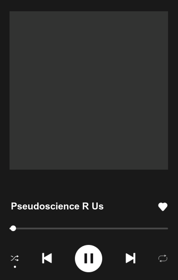Pause the currently playing track
The width and height of the screenshot is (178, 280).
(88, 258)
